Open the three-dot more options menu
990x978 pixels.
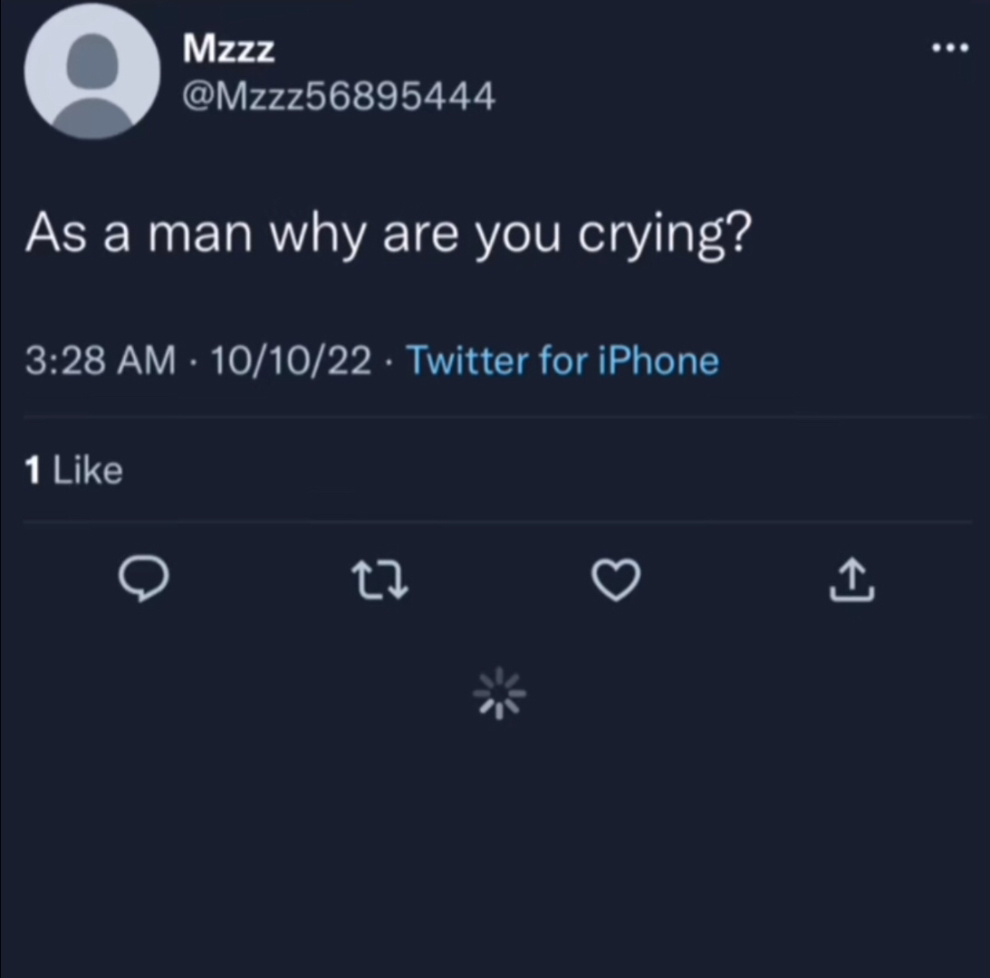click(x=950, y=47)
